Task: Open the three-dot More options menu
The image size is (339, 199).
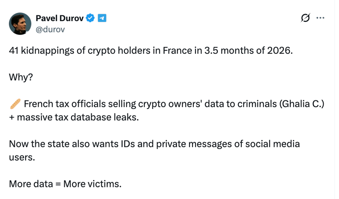Action: coord(320,18)
